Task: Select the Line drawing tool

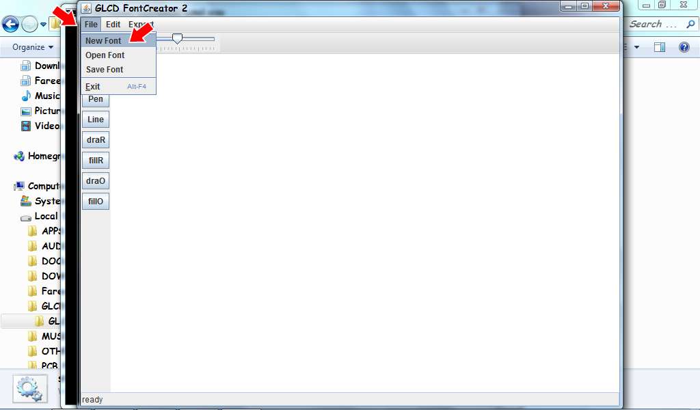Action: pos(95,119)
